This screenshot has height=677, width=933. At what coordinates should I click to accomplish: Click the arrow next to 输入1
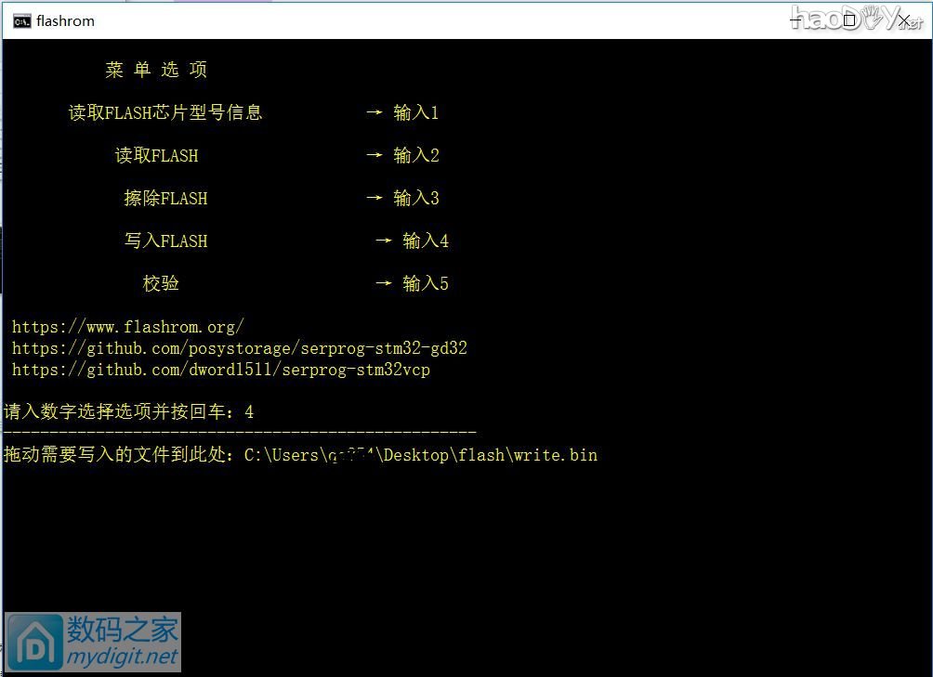click(375, 111)
